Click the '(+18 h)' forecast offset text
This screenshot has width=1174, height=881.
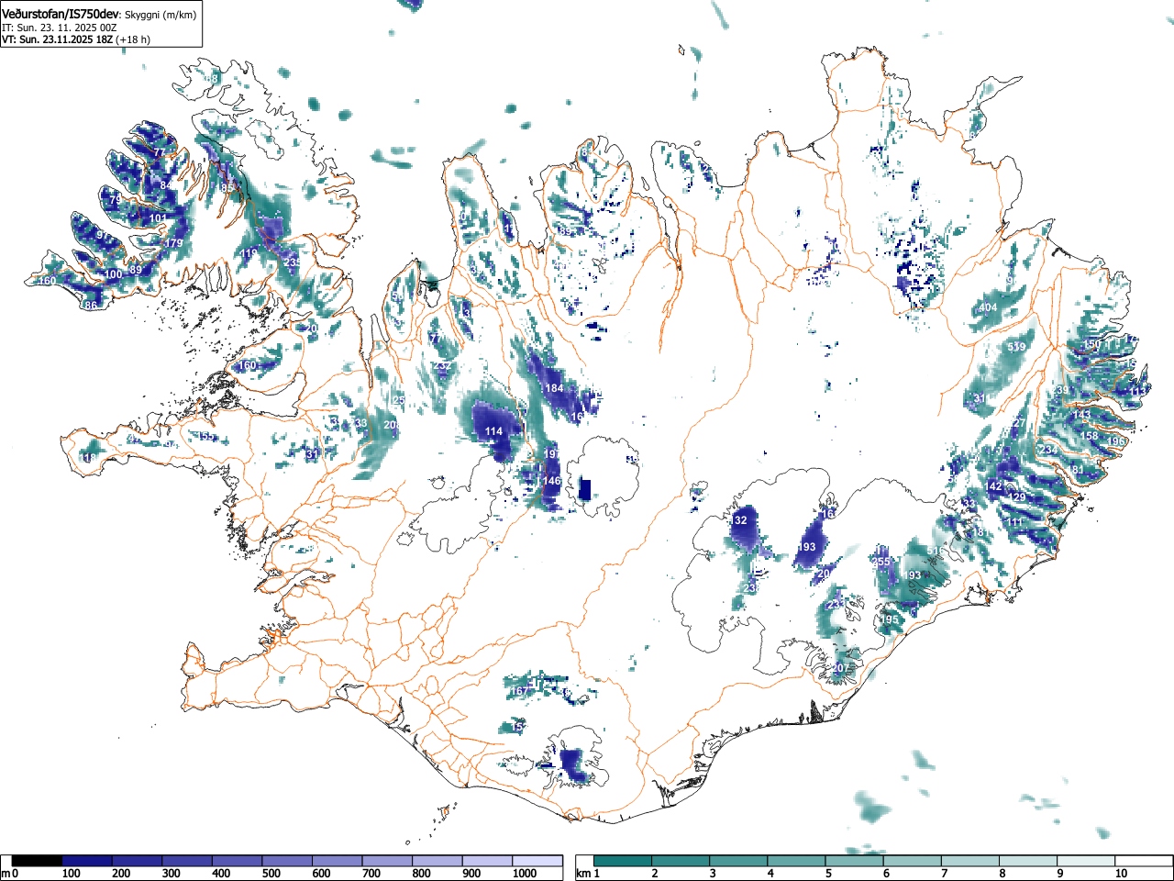pos(133,39)
